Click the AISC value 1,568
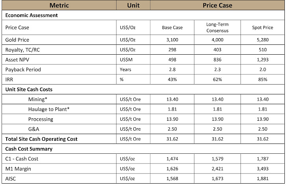 click(x=172, y=179)
